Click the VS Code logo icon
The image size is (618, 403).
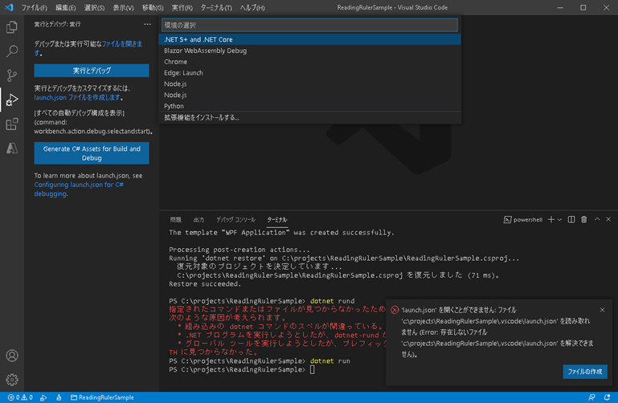(9, 7)
